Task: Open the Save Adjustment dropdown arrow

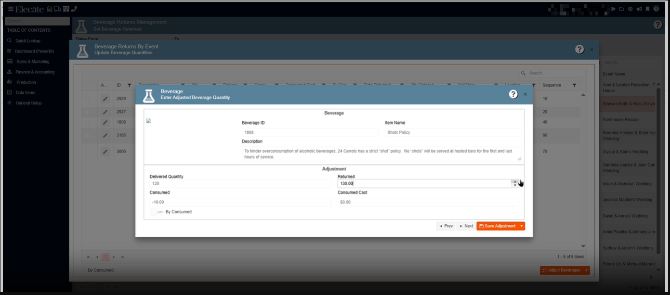Action: 521,226
